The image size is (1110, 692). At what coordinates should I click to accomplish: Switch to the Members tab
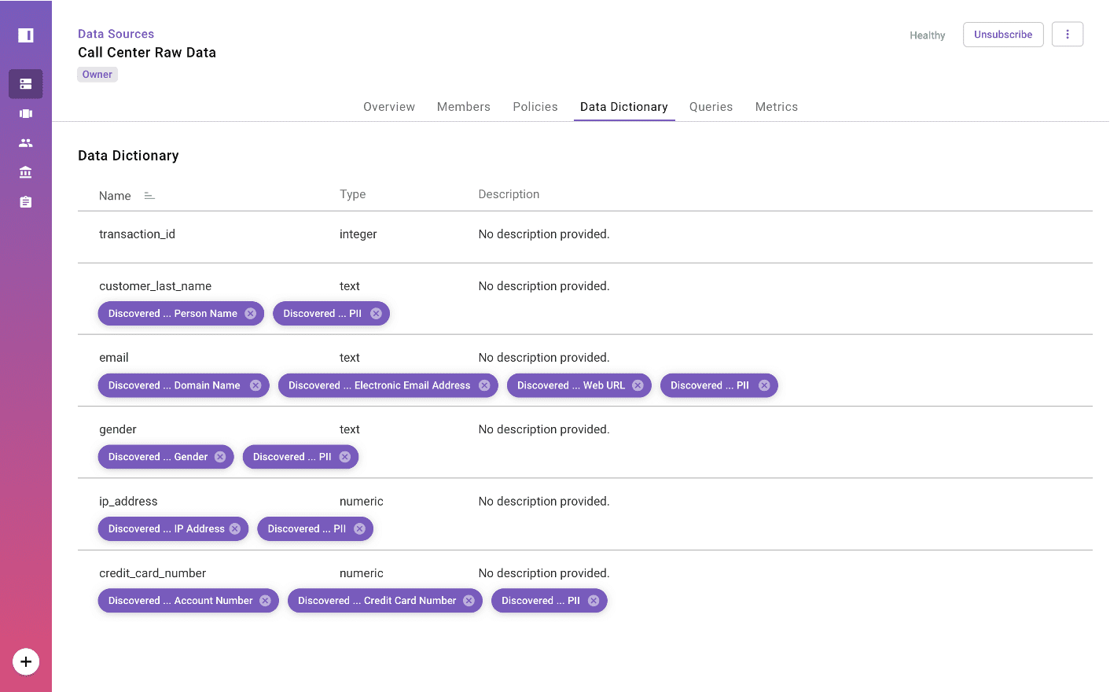point(463,107)
